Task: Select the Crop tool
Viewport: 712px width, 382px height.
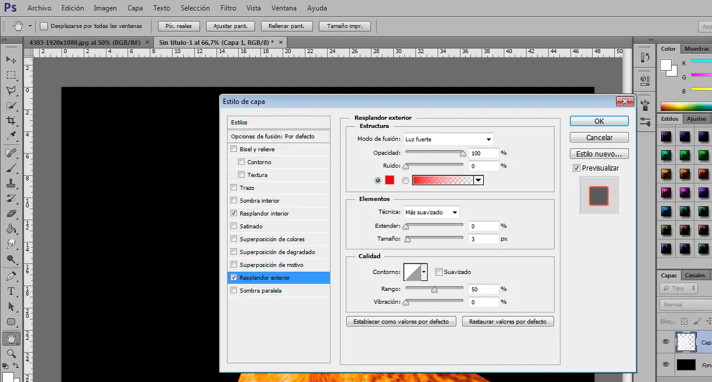Action: point(11,121)
